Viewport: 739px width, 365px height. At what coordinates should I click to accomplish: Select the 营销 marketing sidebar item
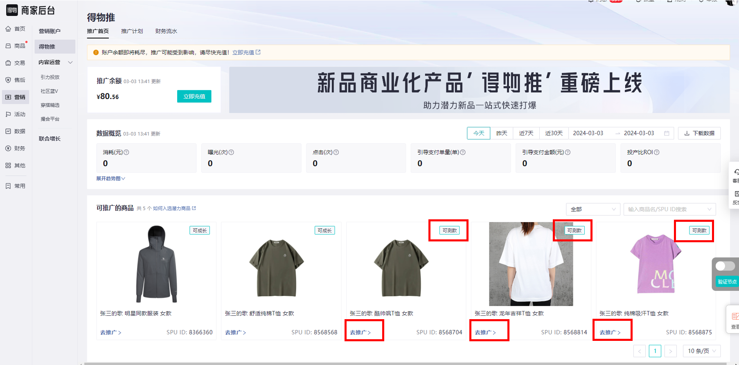click(x=16, y=97)
